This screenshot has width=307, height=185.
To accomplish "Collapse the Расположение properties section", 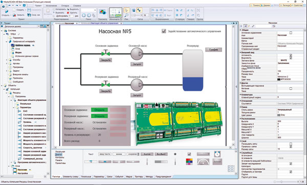I will [240, 119].
